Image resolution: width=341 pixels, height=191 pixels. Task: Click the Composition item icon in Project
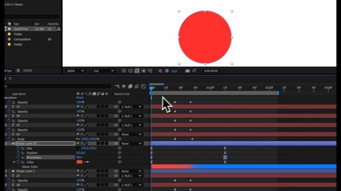(x=9, y=39)
